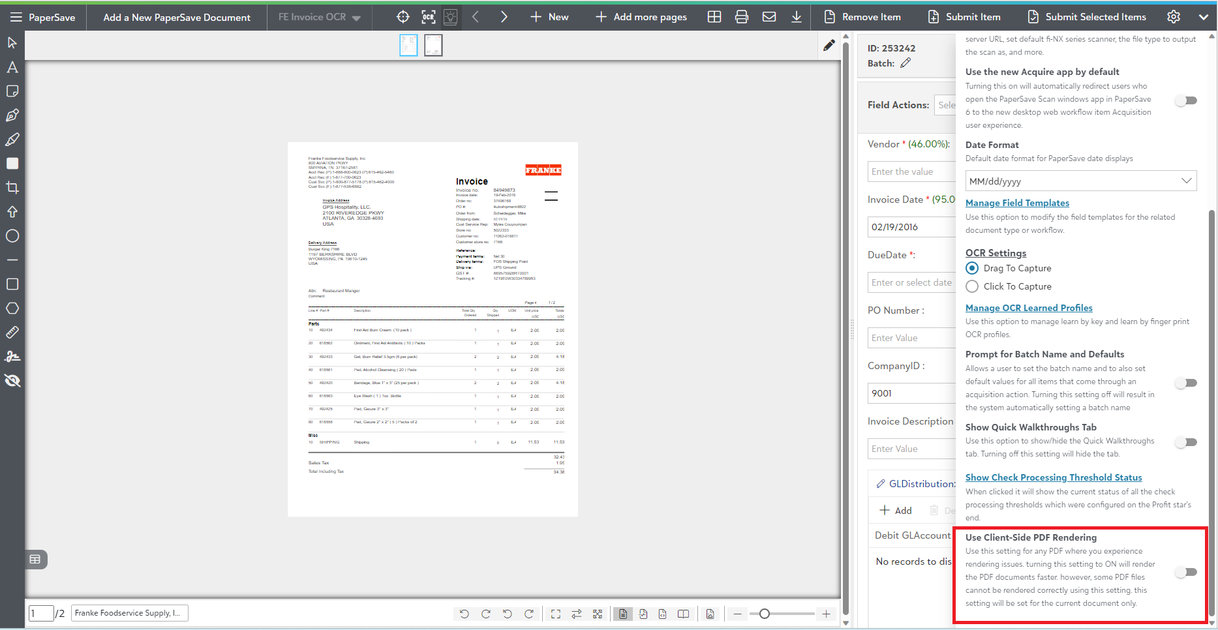
Task: Select the highlighter tool in sidebar
Action: tap(12, 140)
